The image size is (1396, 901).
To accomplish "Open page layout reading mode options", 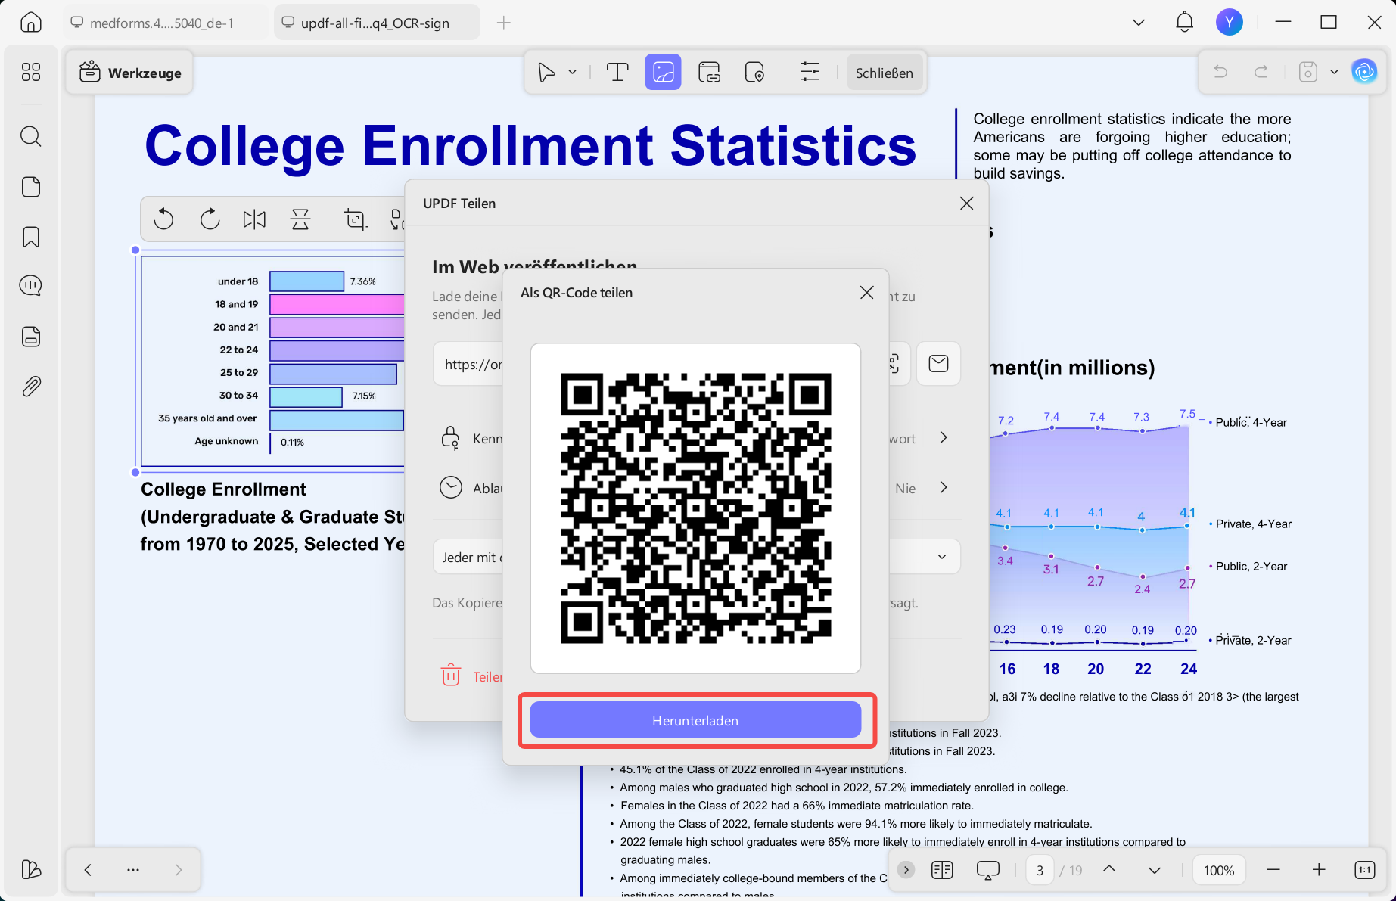I will coord(942,870).
